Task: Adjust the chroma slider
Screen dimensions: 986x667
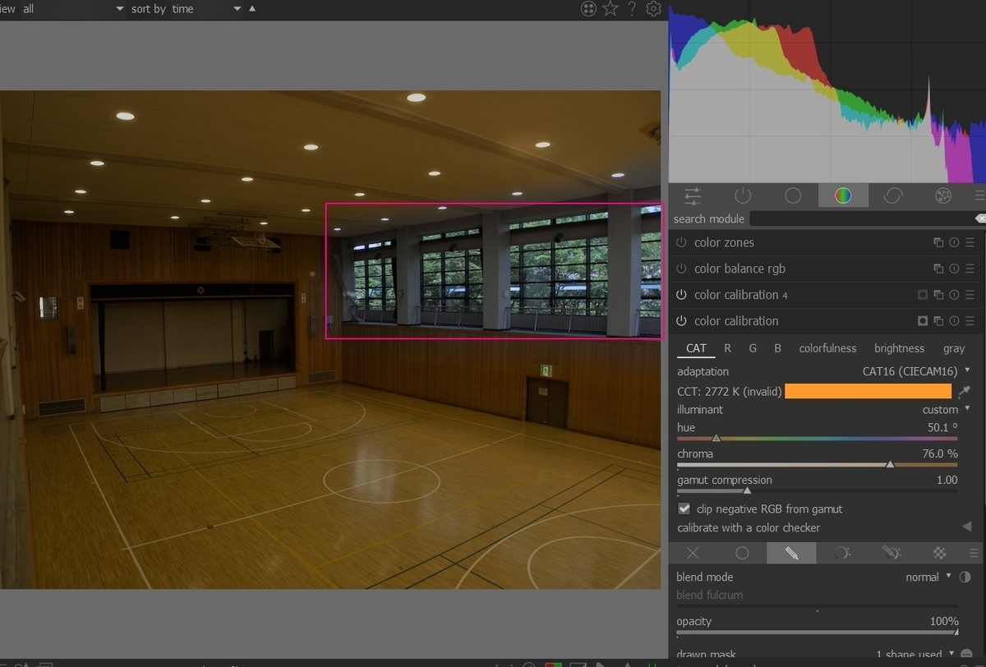Action: click(818, 465)
